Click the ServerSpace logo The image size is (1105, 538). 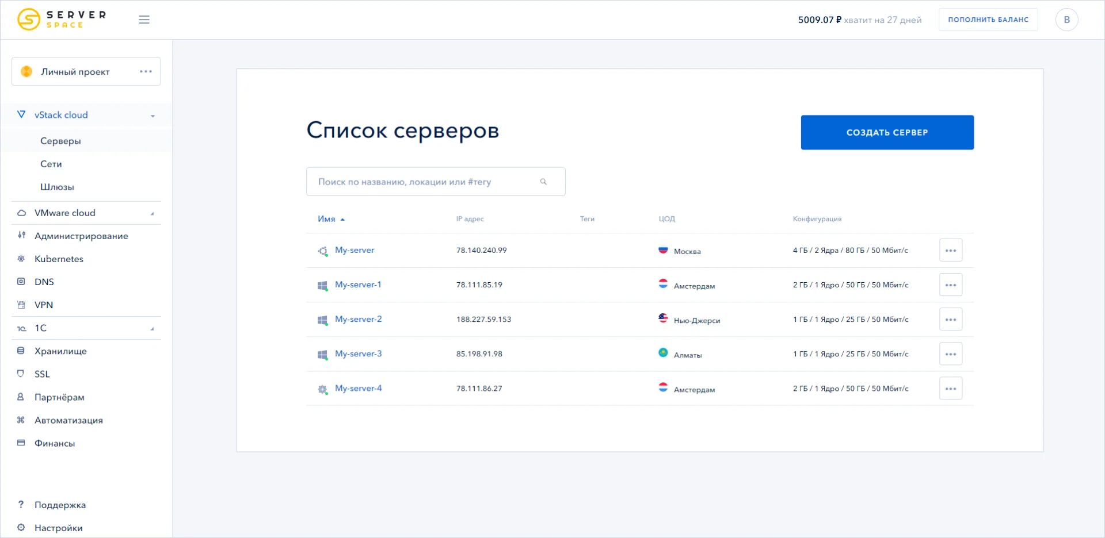pyautogui.click(x=62, y=20)
